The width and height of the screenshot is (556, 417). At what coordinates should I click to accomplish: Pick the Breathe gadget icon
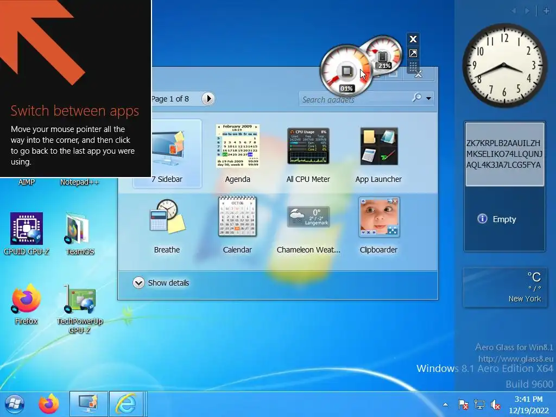tap(167, 216)
